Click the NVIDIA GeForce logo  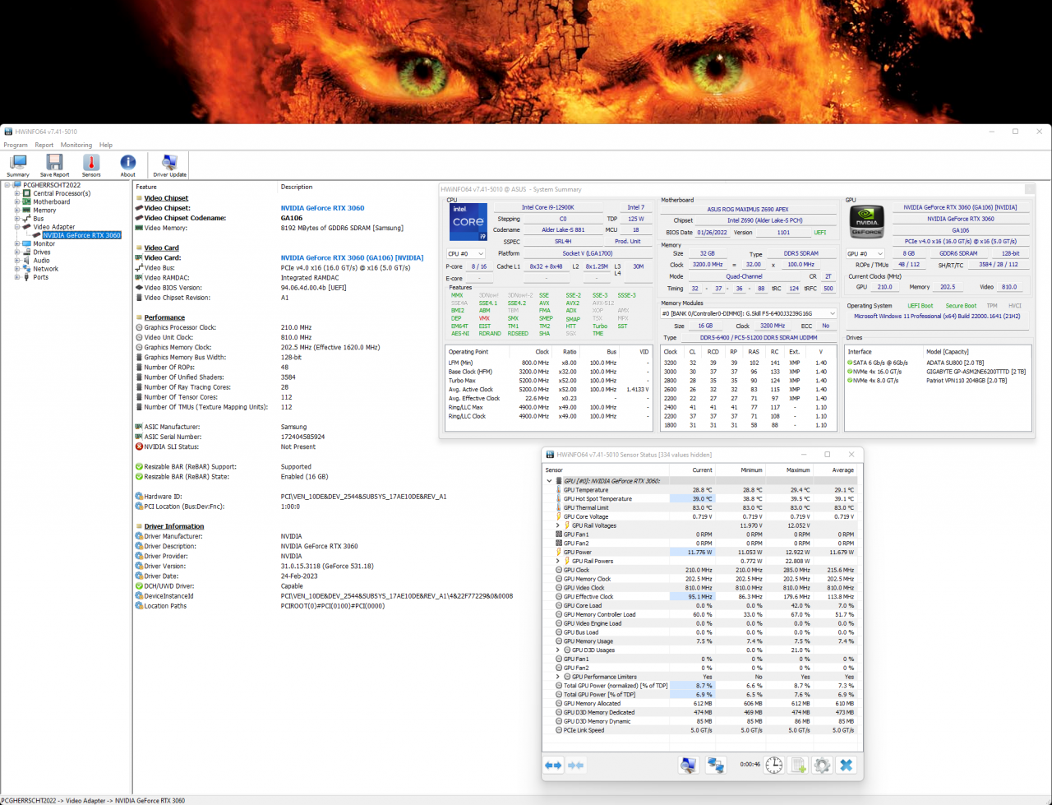click(x=866, y=222)
